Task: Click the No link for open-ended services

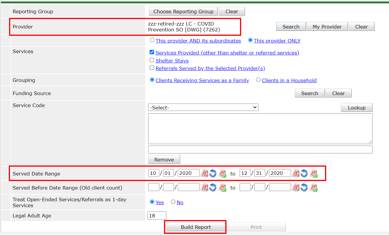Action: coord(180,202)
